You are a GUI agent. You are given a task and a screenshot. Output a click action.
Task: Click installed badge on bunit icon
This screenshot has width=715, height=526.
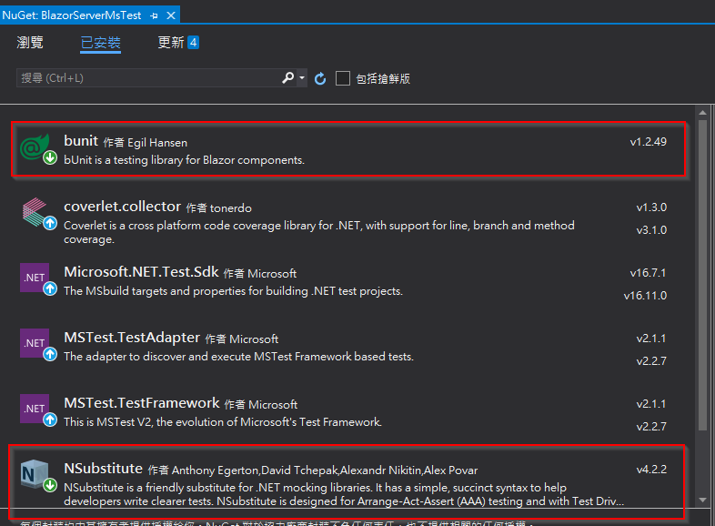[50, 157]
